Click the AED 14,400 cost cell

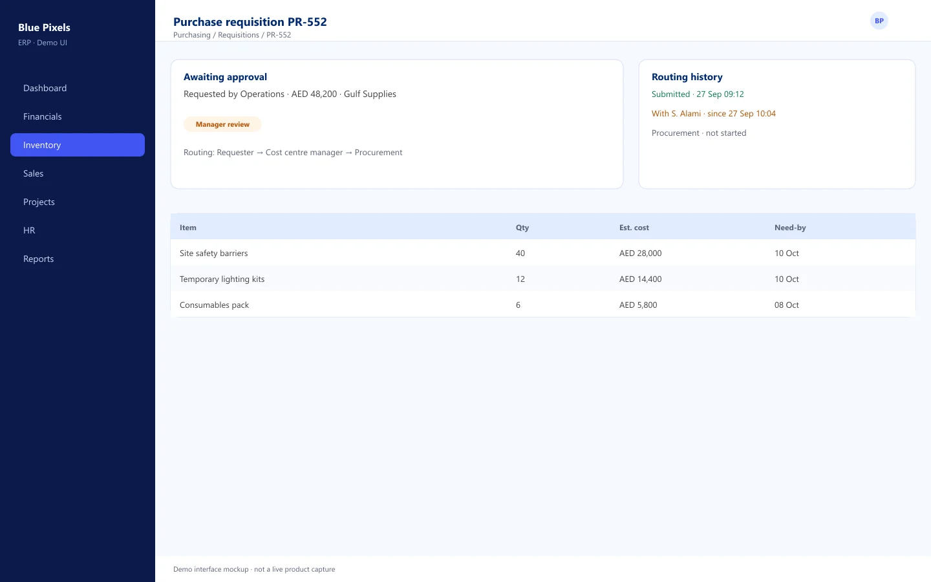click(641, 279)
